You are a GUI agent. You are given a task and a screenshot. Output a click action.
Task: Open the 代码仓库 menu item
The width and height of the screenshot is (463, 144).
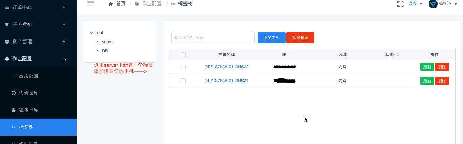[38, 93]
